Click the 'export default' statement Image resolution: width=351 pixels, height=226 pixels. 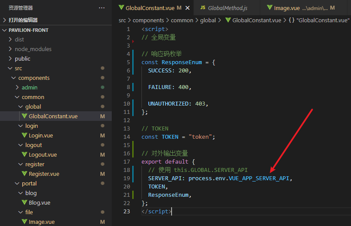(165, 161)
